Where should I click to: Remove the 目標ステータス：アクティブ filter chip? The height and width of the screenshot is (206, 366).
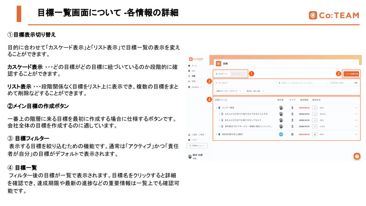tap(240, 91)
